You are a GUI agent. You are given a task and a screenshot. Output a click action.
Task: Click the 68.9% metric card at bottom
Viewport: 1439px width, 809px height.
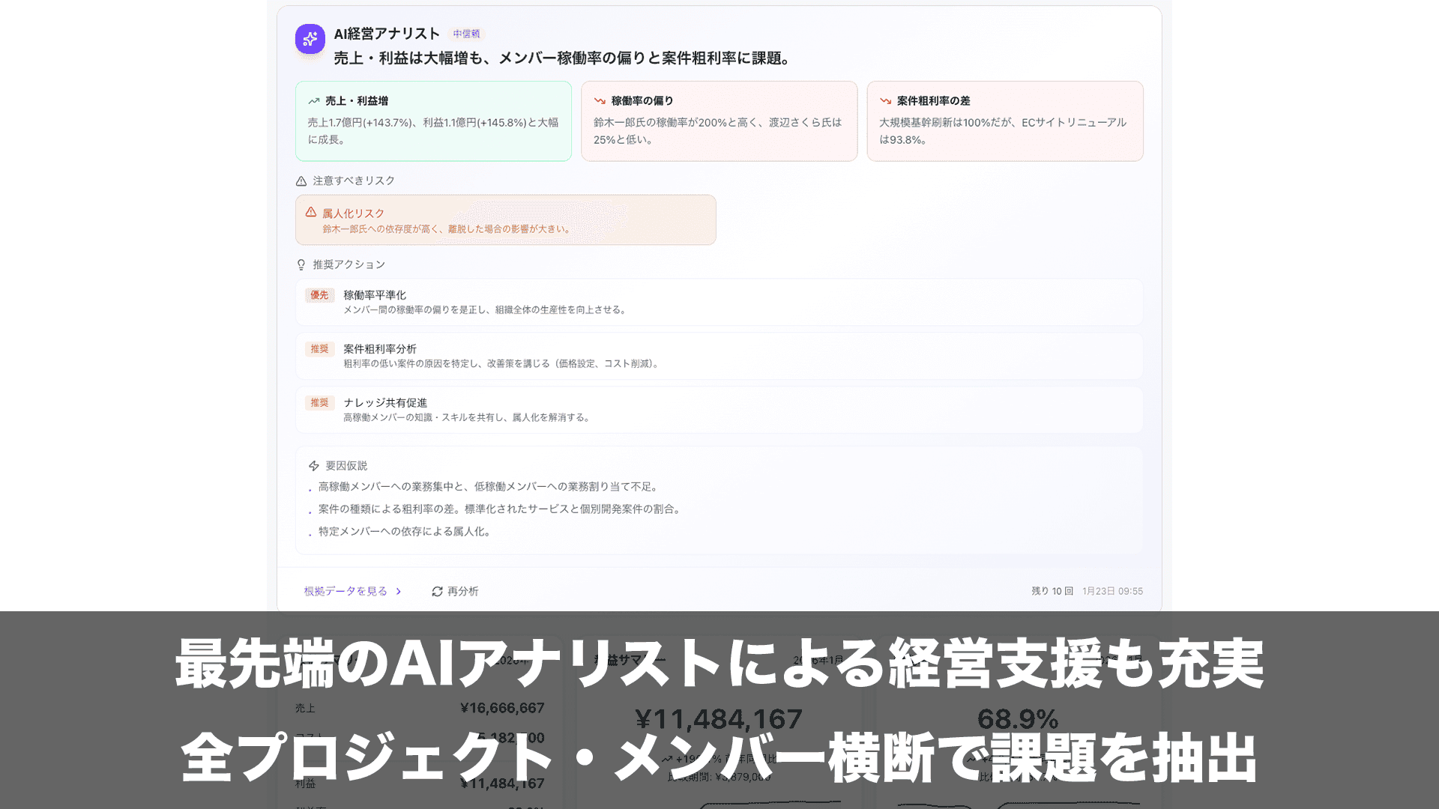1018,719
